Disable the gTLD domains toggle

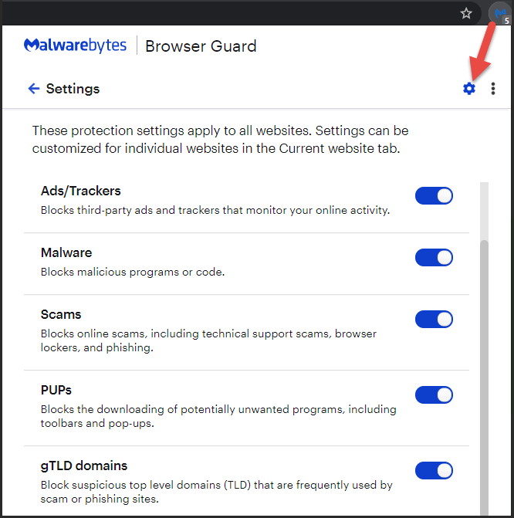point(434,470)
